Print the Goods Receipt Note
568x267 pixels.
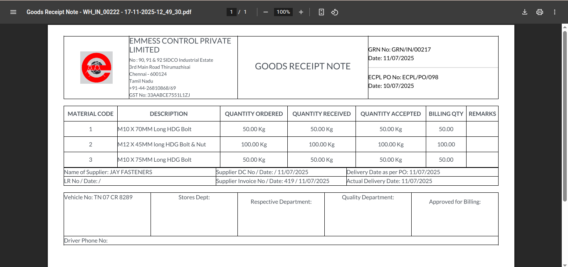pos(540,12)
